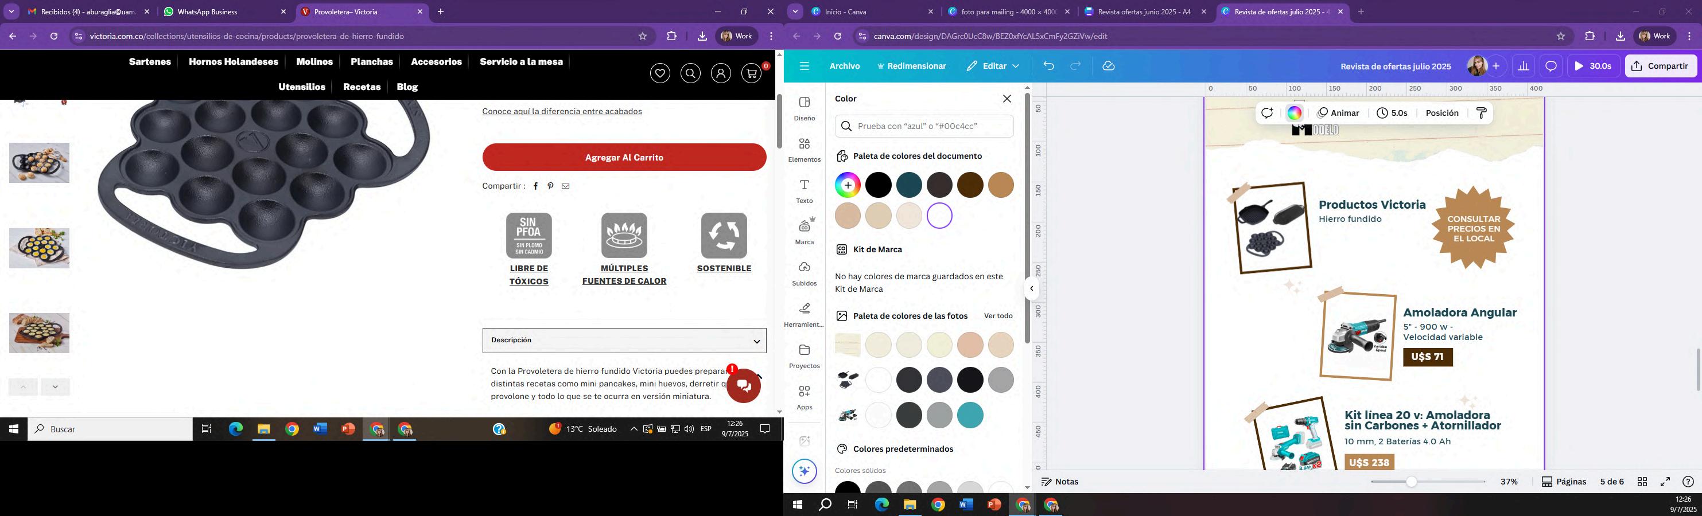This screenshot has height=516, width=1702.
Task: Open wishlist heart icon on Victoria site
Action: tap(660, 73)
